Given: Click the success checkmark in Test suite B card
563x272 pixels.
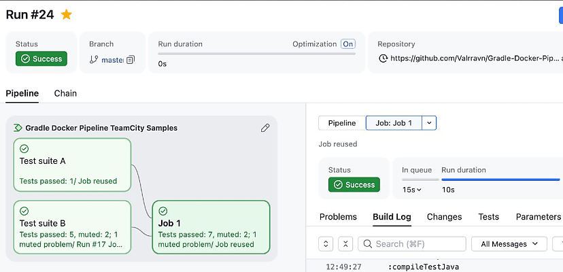Looking at the screenshot, I should [x=24, y=211].
